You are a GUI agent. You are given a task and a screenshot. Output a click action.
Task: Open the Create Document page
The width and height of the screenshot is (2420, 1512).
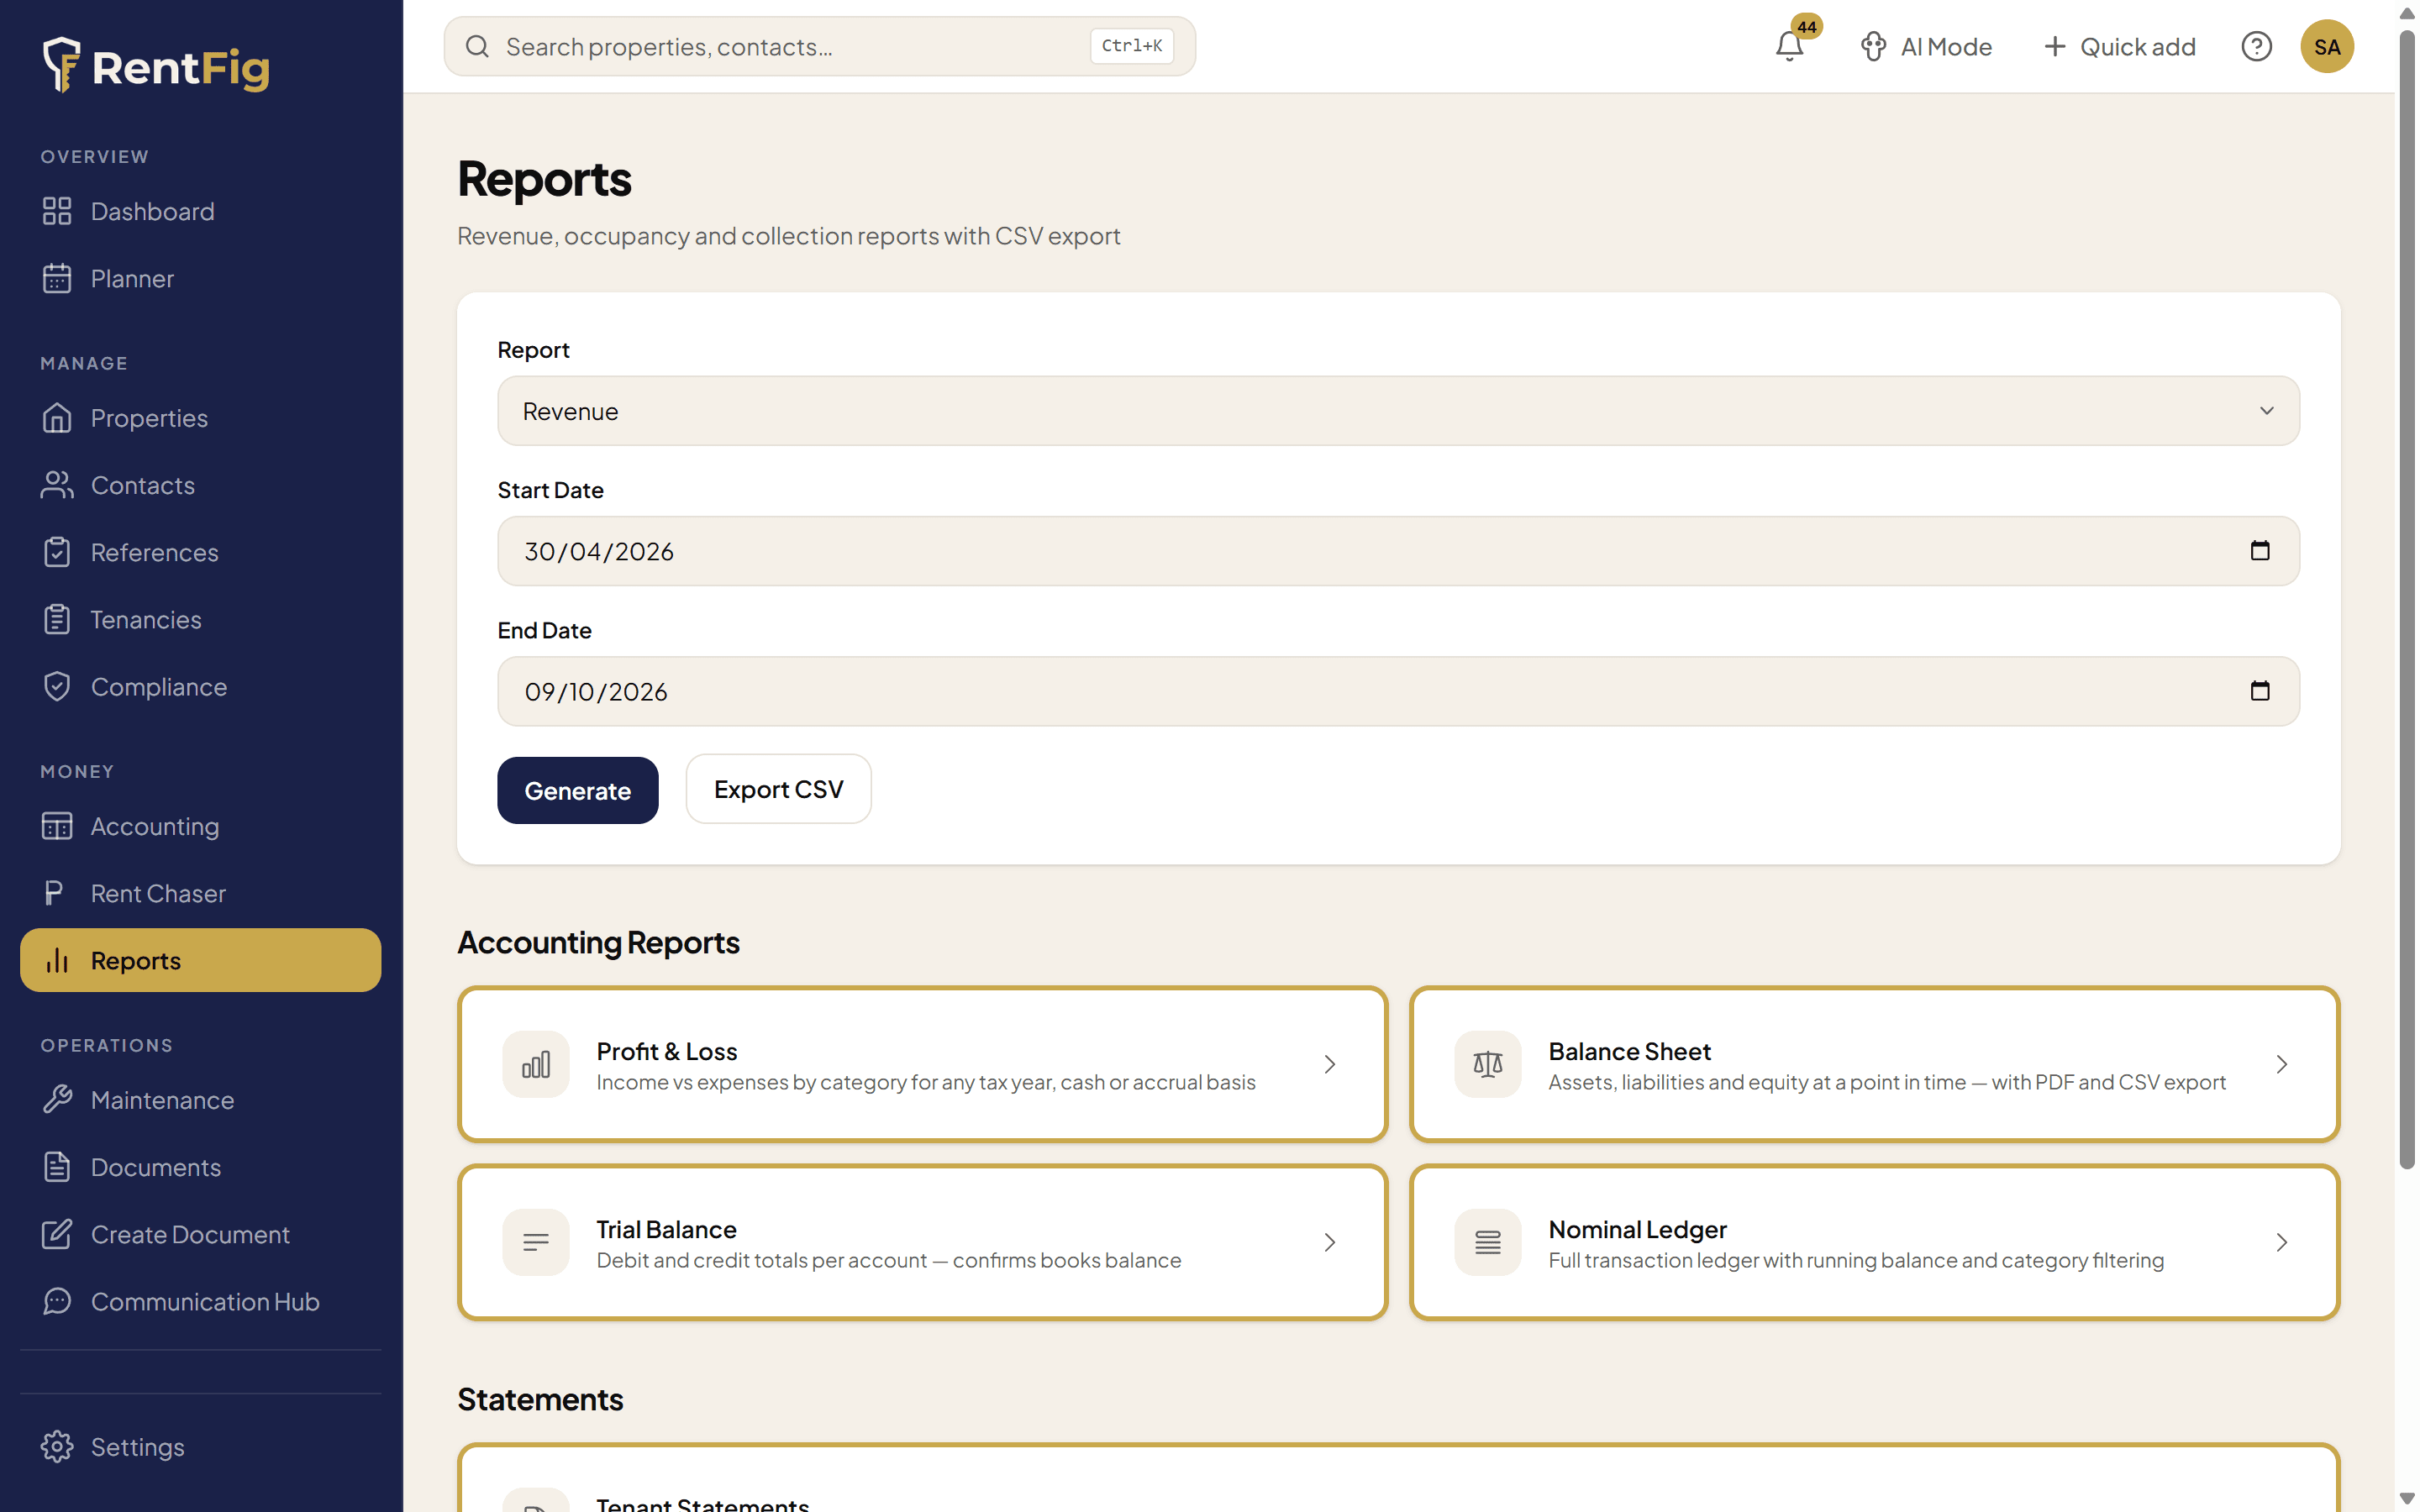click(x=200, y=1234)
